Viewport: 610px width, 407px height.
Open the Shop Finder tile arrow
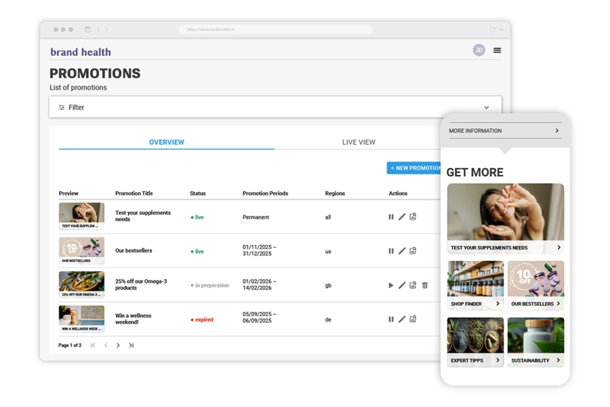tap(498, 304)
